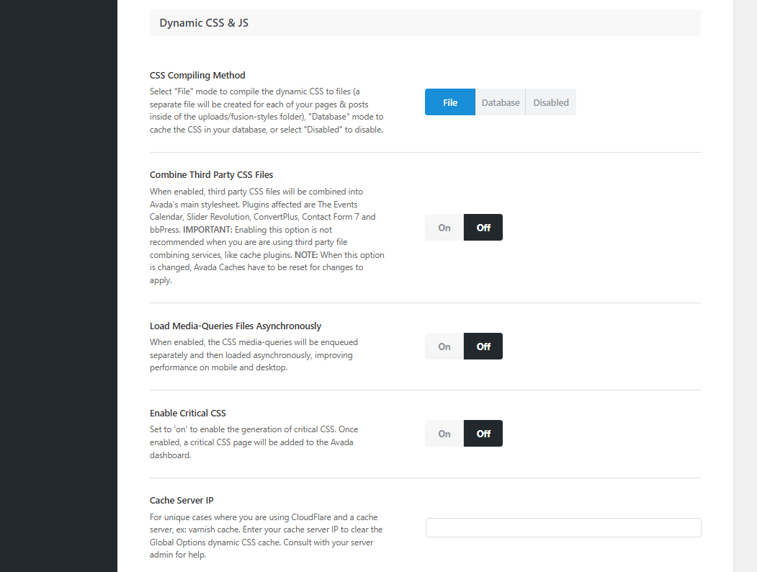Click Off for Load Media-Queries Files Asynchronously

pos(483,347)
